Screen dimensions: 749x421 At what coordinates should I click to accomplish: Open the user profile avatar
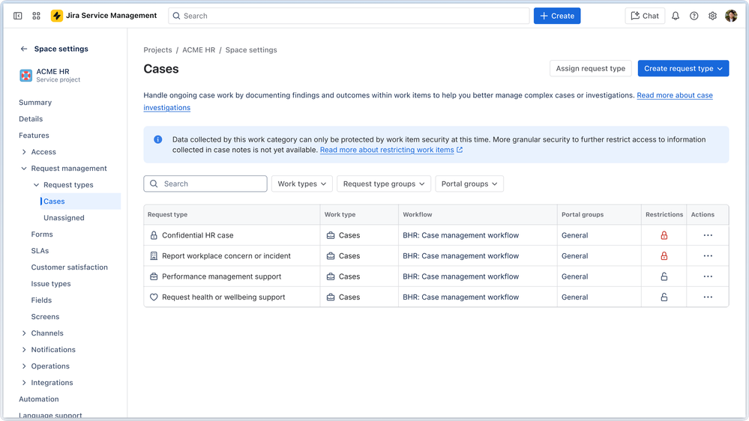731,16
